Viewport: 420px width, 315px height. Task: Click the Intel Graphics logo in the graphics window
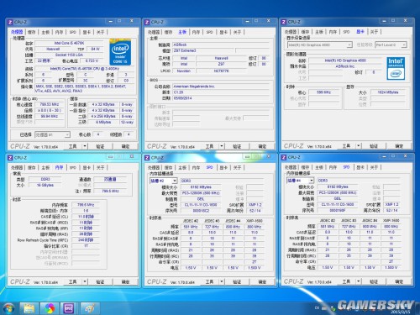396,69
